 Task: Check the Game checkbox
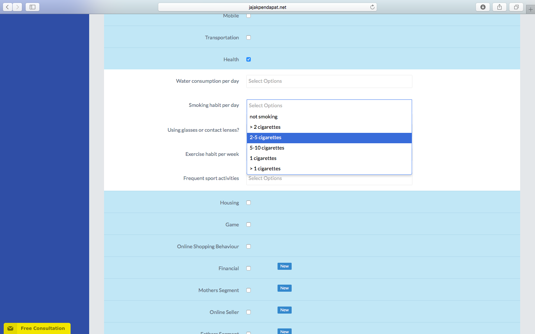point(249,225)
